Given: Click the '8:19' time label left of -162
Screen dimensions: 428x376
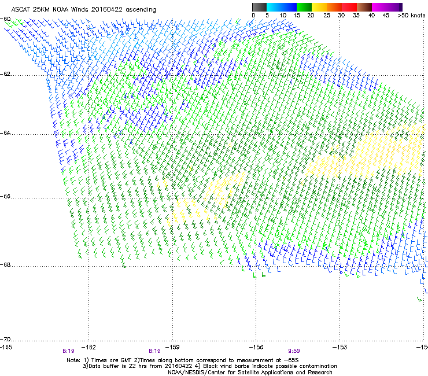Looking at the screenshot, I should tap(68, 351).
